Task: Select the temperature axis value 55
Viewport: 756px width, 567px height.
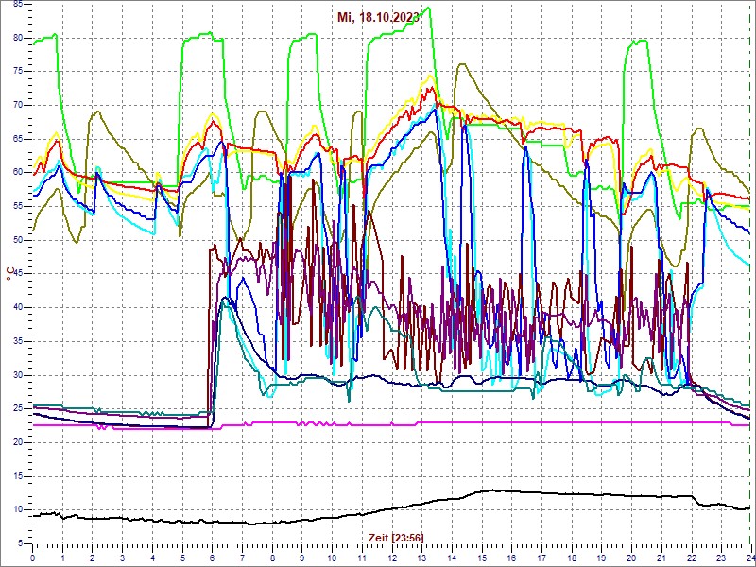Action: click(17, 207)
